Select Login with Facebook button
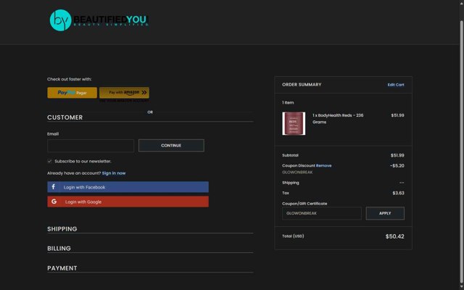The width and height of the screenshot is (464, 290). 128,187
